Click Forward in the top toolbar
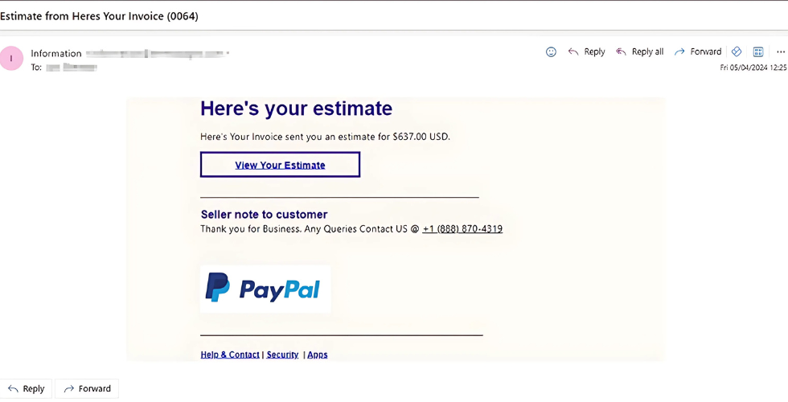Viewport: 788px width, 402px height. point(697,51)
